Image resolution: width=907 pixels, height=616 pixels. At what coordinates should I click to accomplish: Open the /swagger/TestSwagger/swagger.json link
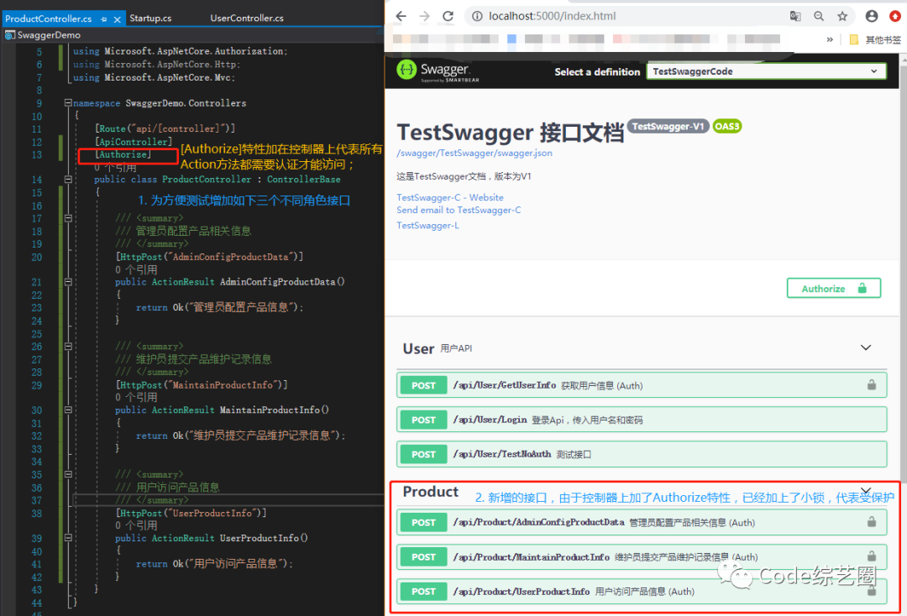coord(474,153)
